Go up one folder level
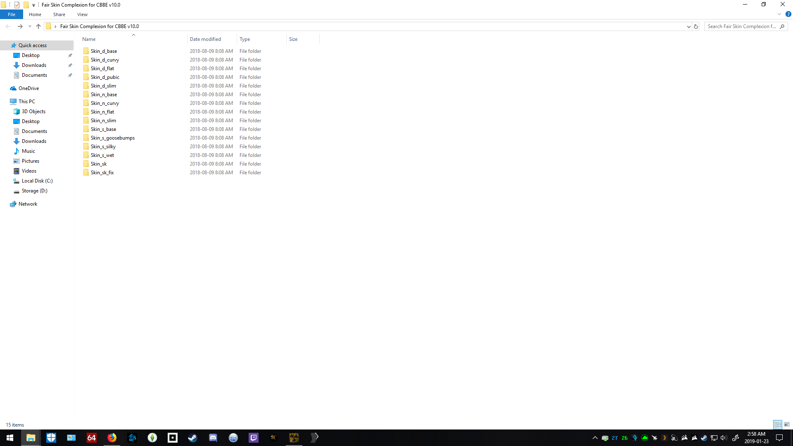 (38, 26)
